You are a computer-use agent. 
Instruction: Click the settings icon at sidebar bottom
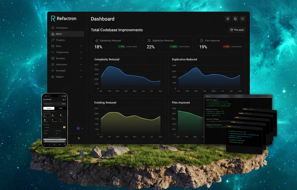pyautogui.click(x=79, y=138)
